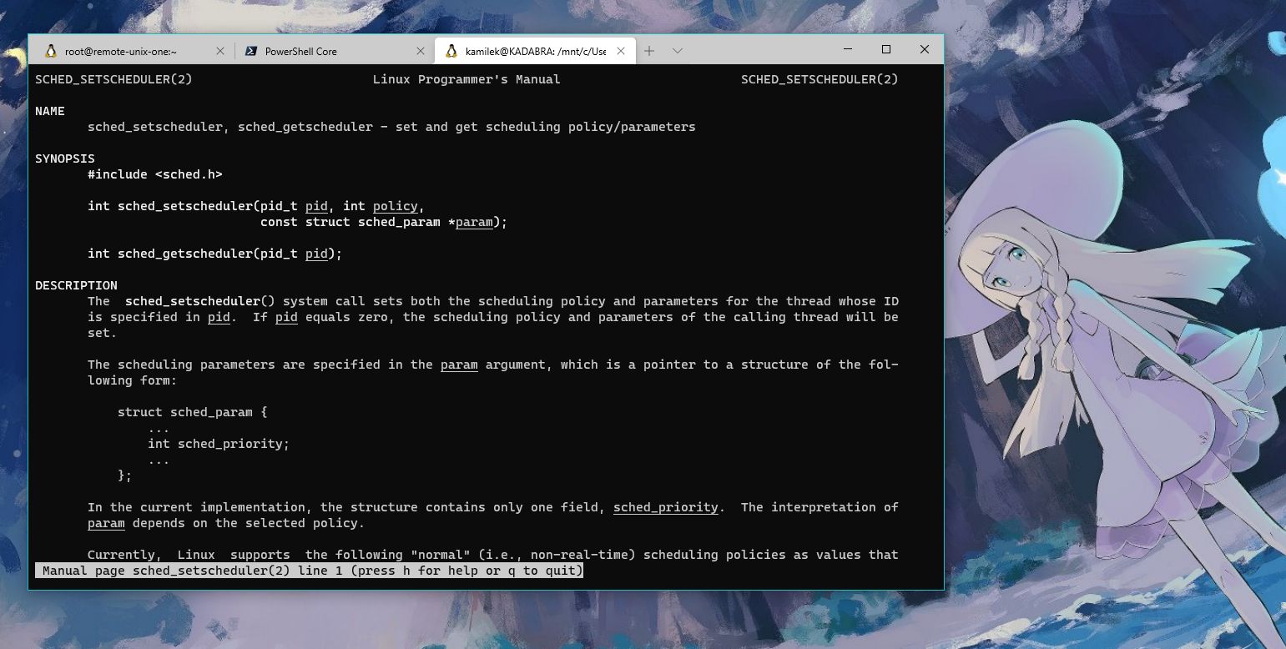Screen dimensions: 1286x649
Task: Close the PowerShell Core tab
Action: (420, 51)
